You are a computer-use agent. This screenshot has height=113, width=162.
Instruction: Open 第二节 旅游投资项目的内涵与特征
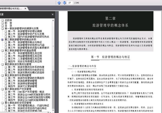(27, 108)
